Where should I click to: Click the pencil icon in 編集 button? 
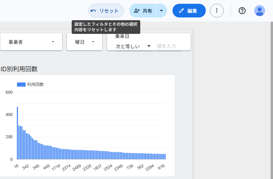click(181, 11)
